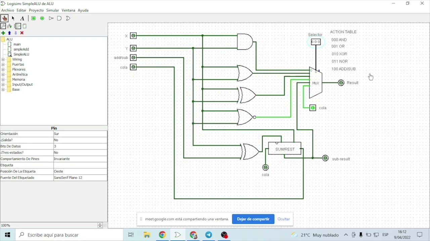Viewport: 430px width, 241px height.
Task: Select the MUX component
Action: click(x=316, y=83)
